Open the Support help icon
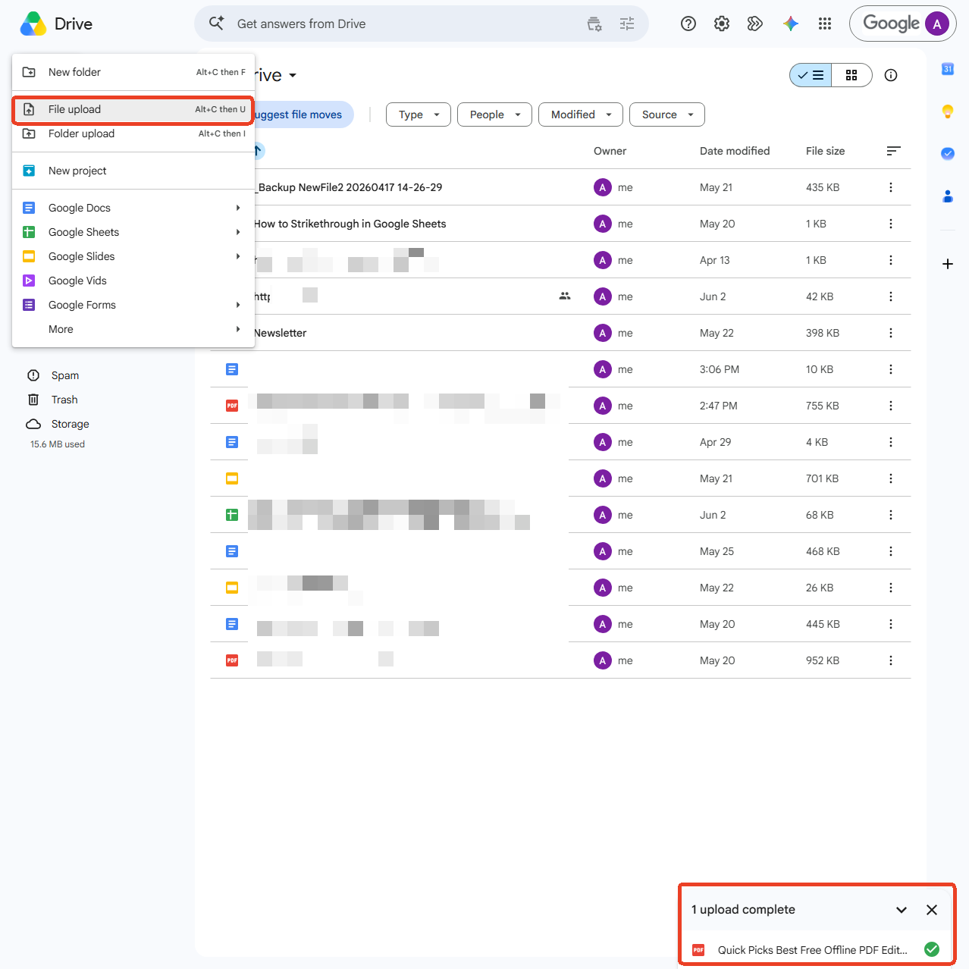This screenshot has height=969, width=969. (x=688, y=24)
